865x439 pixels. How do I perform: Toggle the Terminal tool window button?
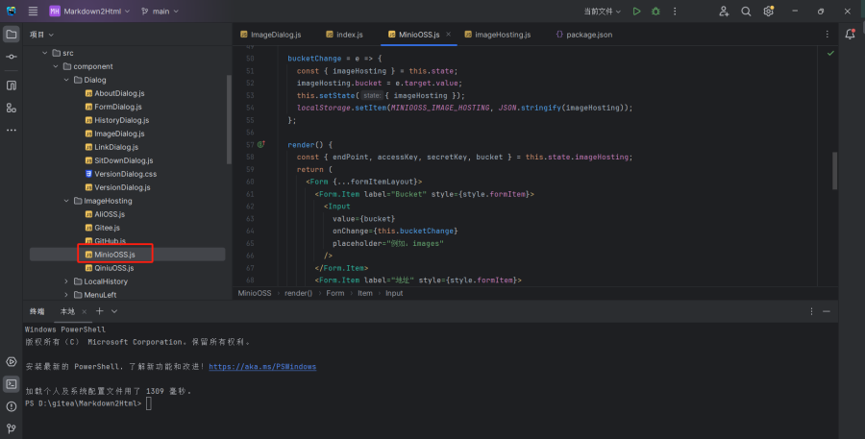pyautogui.click(x=12, y=383)
